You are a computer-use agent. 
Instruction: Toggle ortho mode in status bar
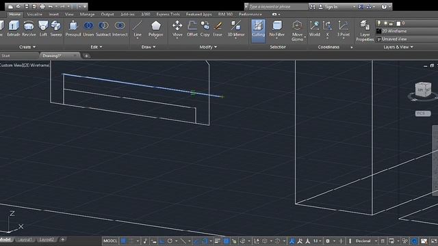click(162, 241)
